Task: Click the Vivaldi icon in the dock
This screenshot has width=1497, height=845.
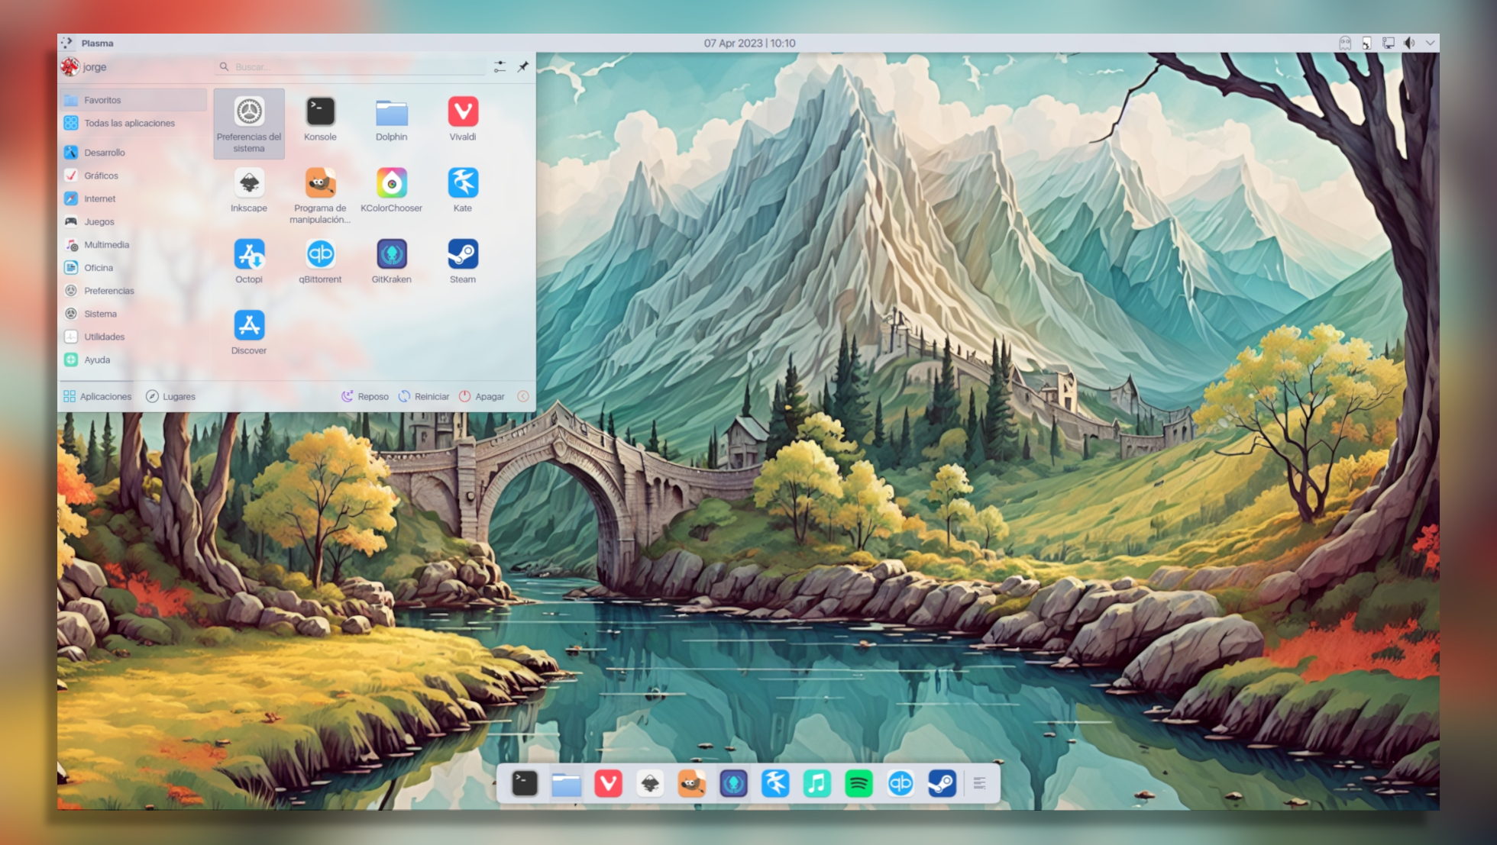Action: [608, 783]
